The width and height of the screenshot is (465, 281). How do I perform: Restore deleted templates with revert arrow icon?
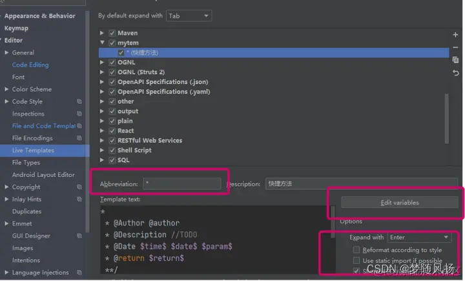click(455, 73)
